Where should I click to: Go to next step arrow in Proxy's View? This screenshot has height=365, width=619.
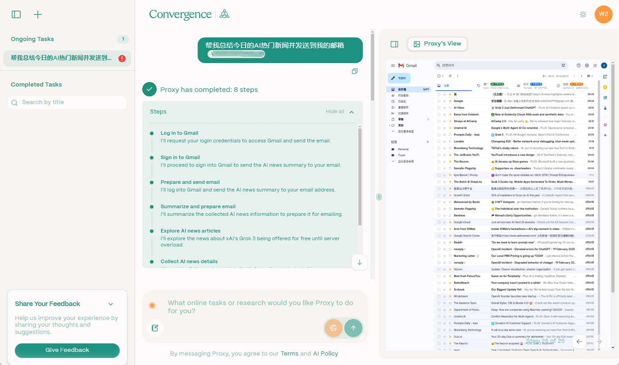tap(599, 342)
